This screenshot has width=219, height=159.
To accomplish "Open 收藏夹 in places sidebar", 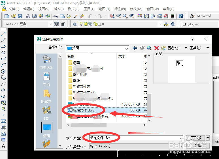I will 47,96.
